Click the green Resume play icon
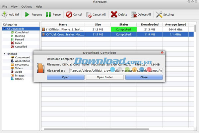The width and height of the screenshot is (199, 133). coord(27,14)
